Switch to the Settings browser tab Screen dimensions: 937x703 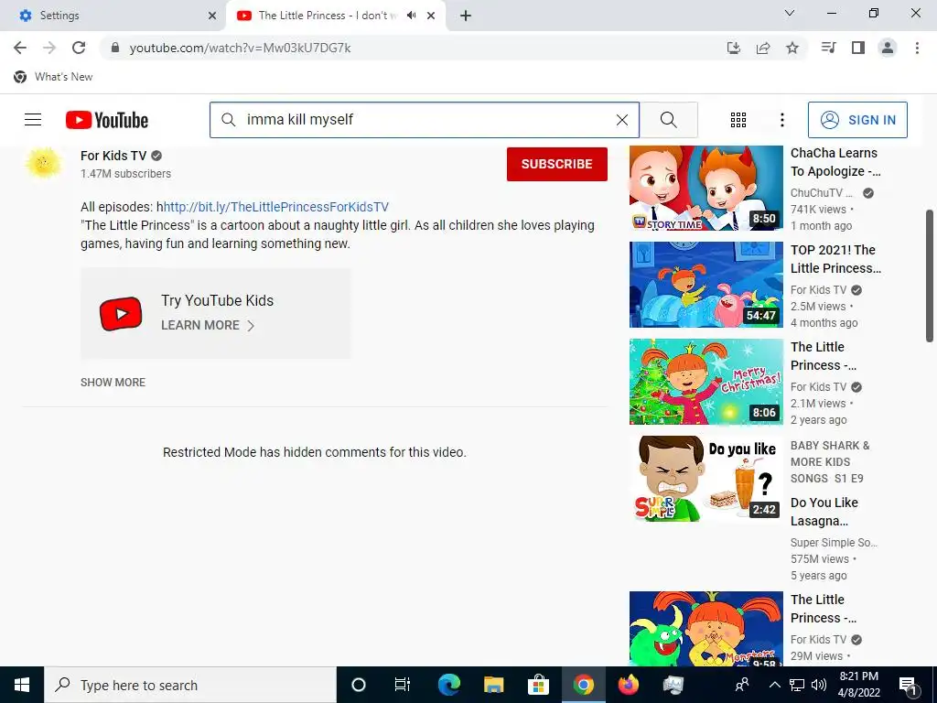113,16
